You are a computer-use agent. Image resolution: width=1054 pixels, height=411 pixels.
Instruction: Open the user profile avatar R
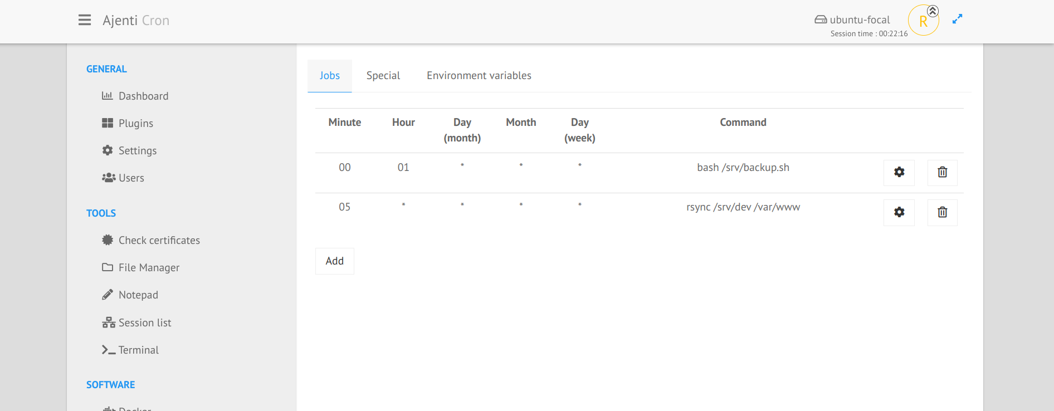923,21
